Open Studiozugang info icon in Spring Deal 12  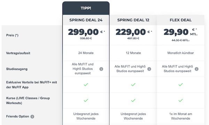[x=149, y=69]
